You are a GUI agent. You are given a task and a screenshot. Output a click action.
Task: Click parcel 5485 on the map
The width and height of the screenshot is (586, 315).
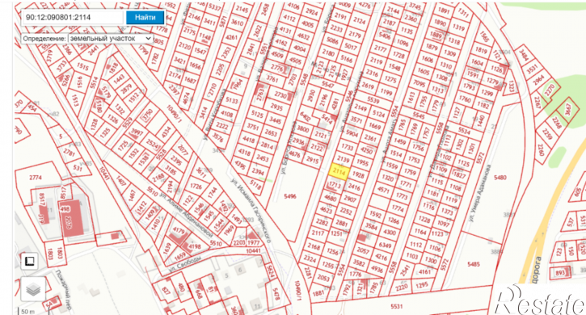474,264
